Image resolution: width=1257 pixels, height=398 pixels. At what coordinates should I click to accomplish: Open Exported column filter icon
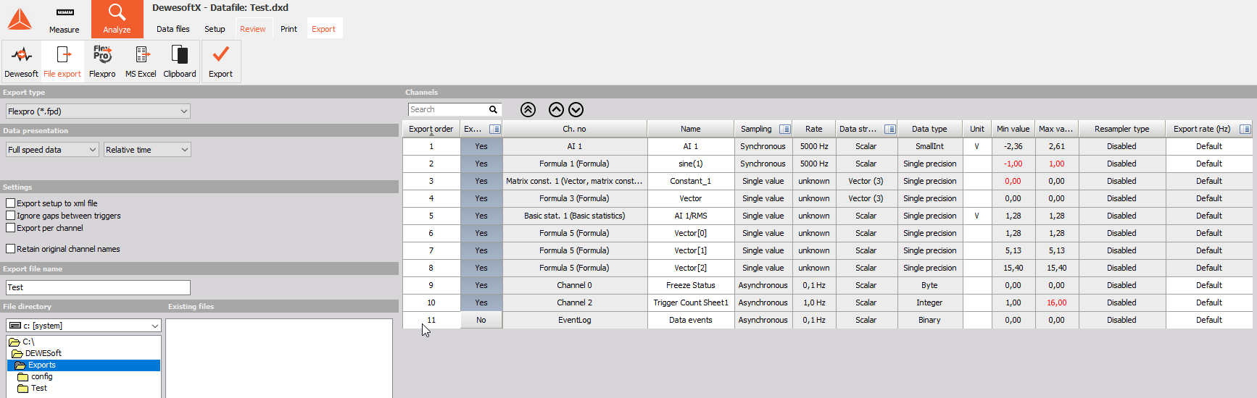[x=494, y=129]
